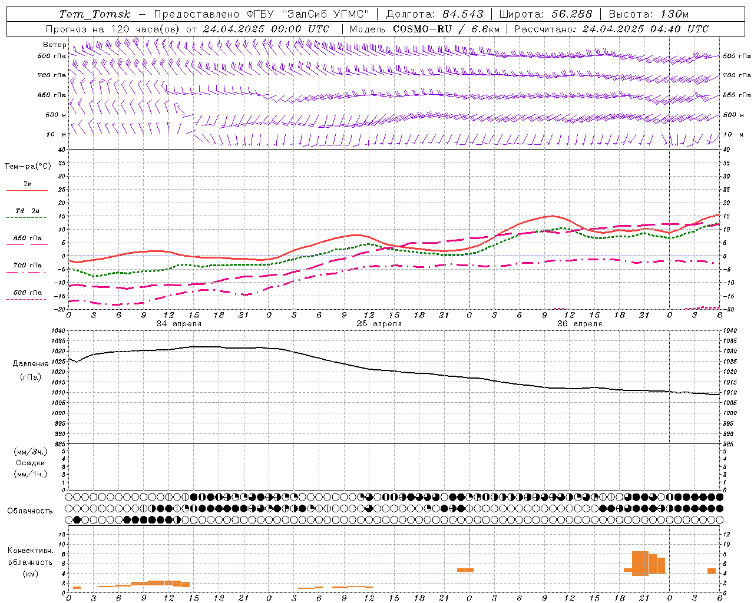Click the '700 гПа' entry in temperature legend
Viewport: 754px width, 603px height.
click(28, 266)
